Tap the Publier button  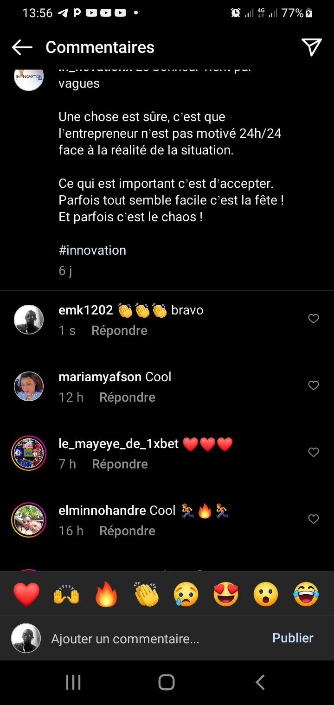(293, 638)
